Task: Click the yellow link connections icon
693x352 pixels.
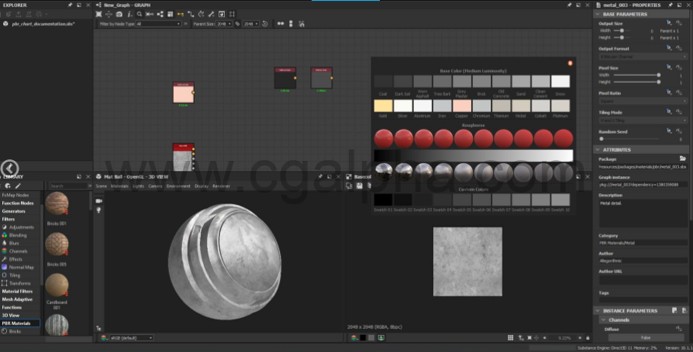Action: tap(181, 14)
